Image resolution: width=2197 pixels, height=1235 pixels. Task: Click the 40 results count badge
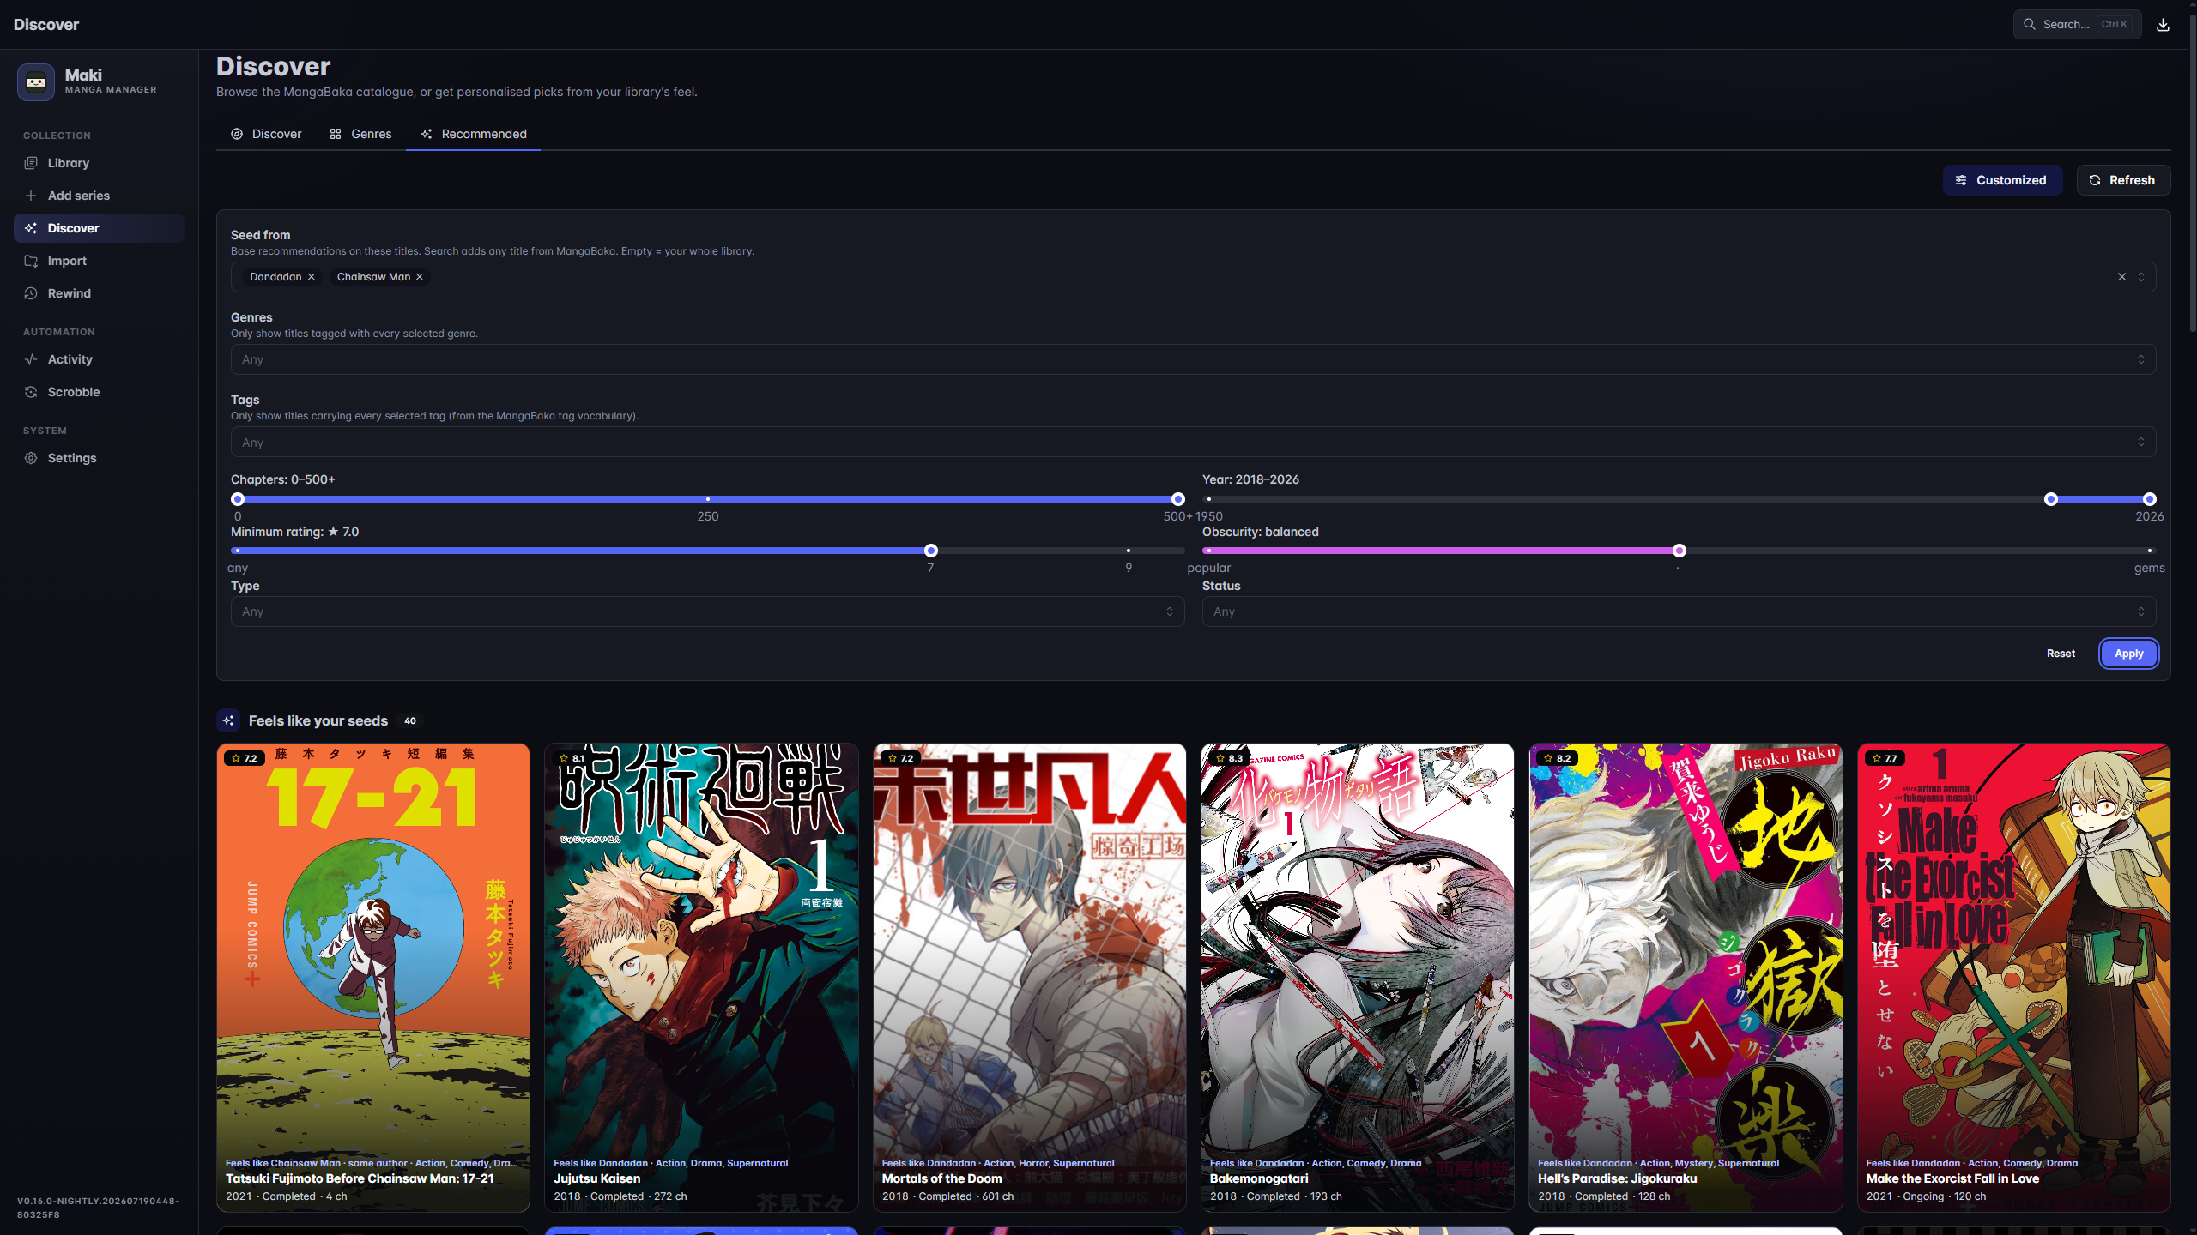point(410,721)
